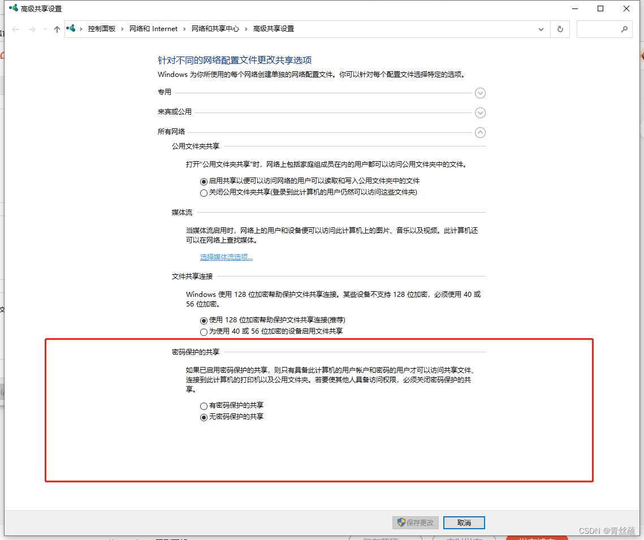
Task: Open the chevron after 网络和共享中心 breadcrumb
Action: tap(246, 29)
